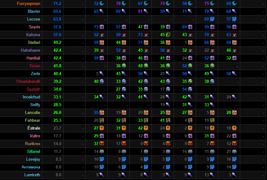
Task: Click the Антимона player name
Action: tap(31, 167)
